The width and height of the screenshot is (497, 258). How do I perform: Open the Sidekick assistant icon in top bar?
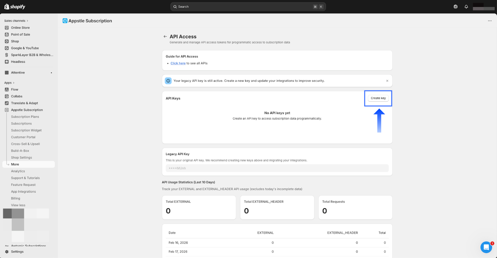point(455,7)
